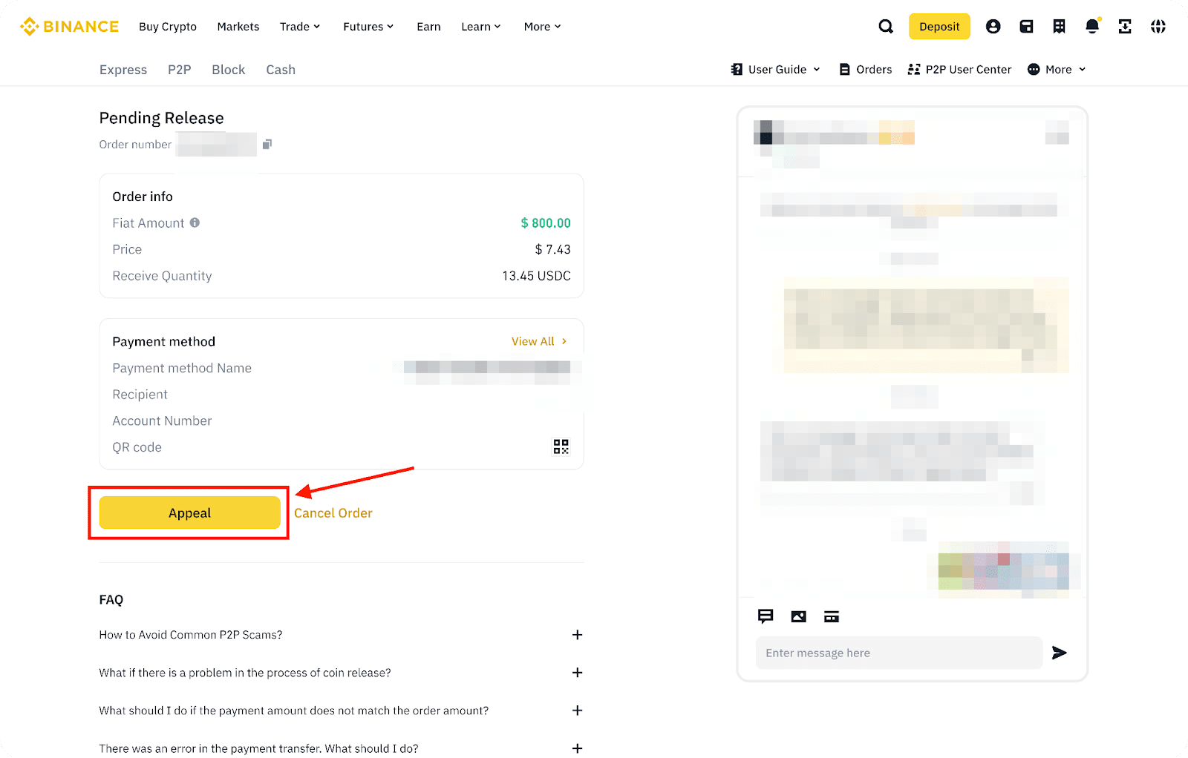Open the language globe icon
The height and width of the screenshot is (758, 1188).
[1158, 27]
